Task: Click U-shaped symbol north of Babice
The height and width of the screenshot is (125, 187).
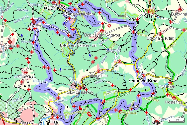Action: [103, 18]
